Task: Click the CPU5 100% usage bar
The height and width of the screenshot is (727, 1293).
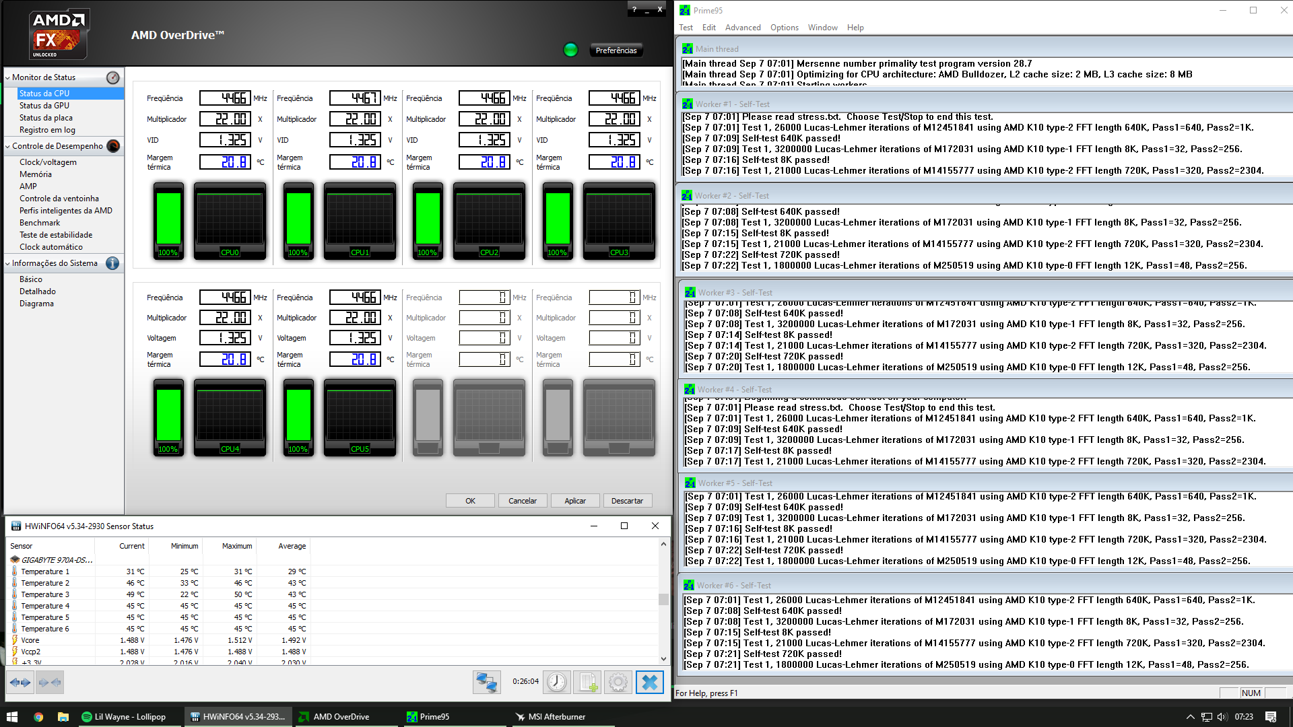Action: click(298, 418)
